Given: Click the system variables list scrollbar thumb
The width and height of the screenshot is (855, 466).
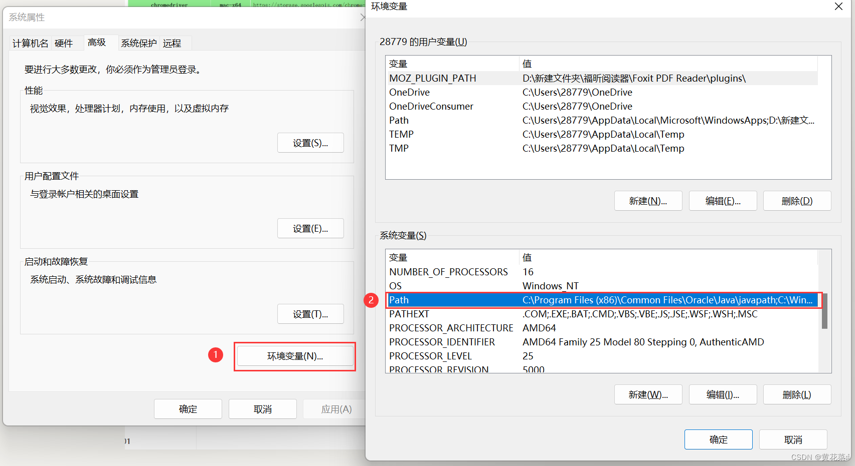Looking at the screenshot, I should tap(824, 311).
